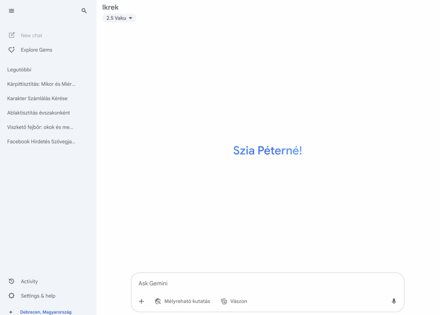Click the Settings & help gear icon
The image size is (440, 315).
coord(12,296)
